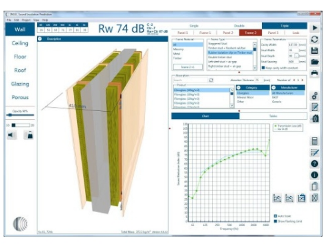The width and height of the screenshot is (336, 251).
Task: Click the question mark help icon
Action: click(314, 163)
